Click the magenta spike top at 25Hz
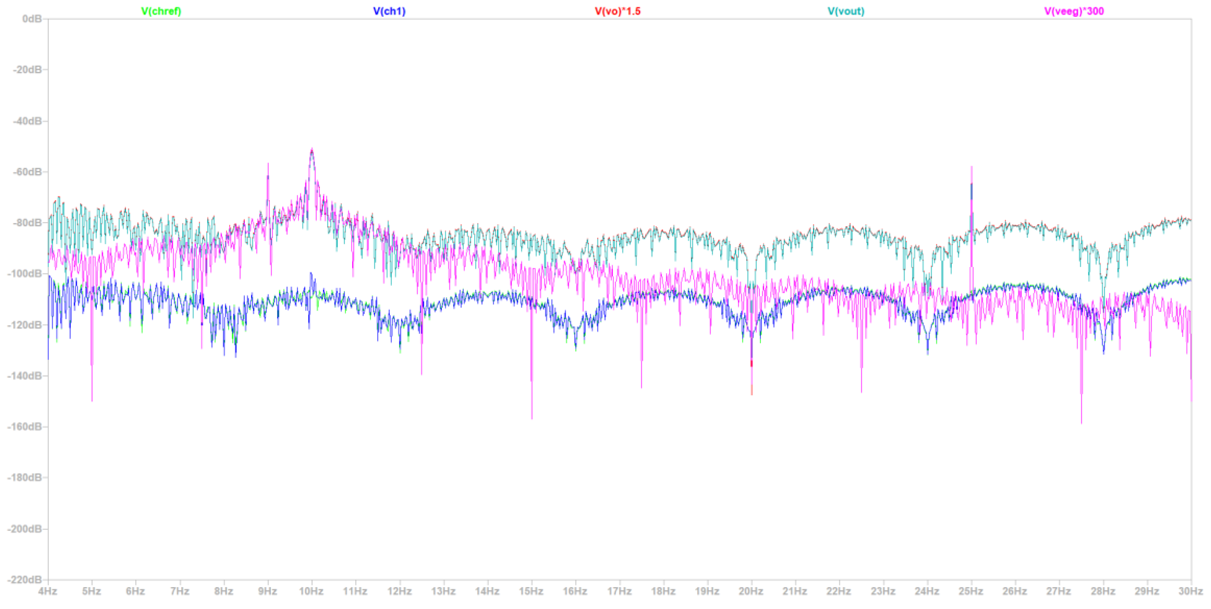The width and height of the screenshot is (1211, 609). click(971, 168)
